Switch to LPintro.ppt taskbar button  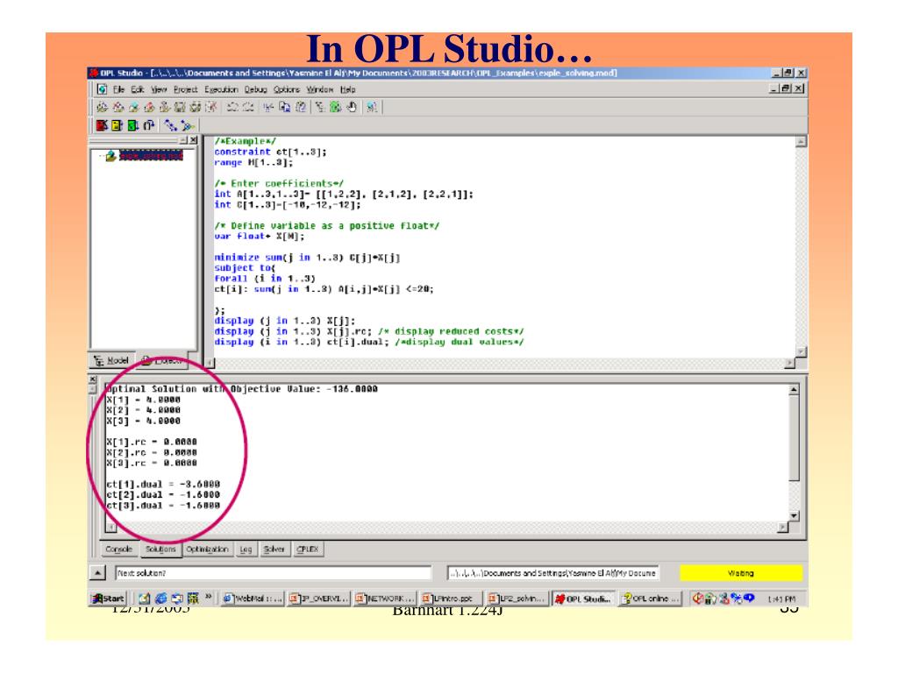click(452, 599)
